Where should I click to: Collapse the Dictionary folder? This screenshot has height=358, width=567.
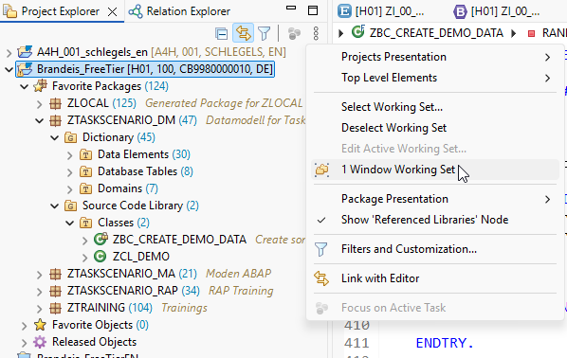point(55,138)
